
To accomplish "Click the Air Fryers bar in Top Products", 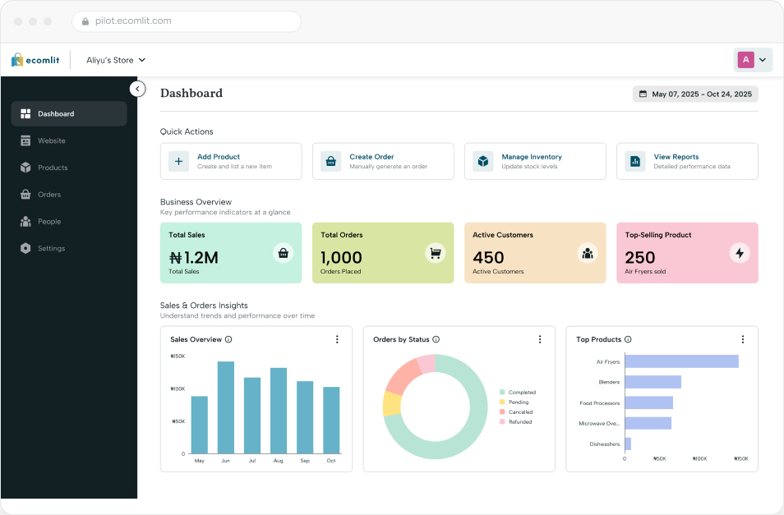I will click(681, 361).
